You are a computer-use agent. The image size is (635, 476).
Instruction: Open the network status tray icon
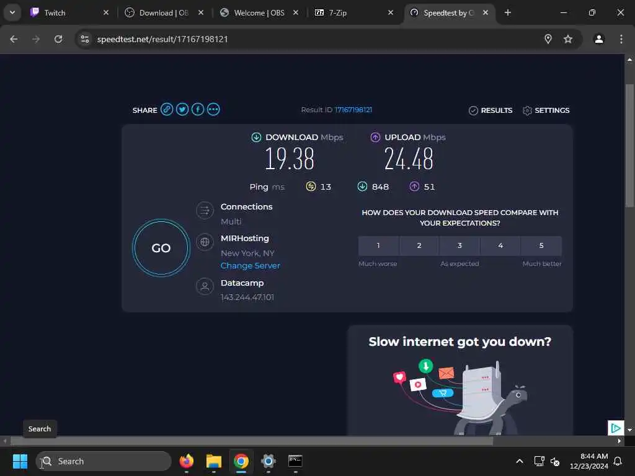click(x=539, y=461)
